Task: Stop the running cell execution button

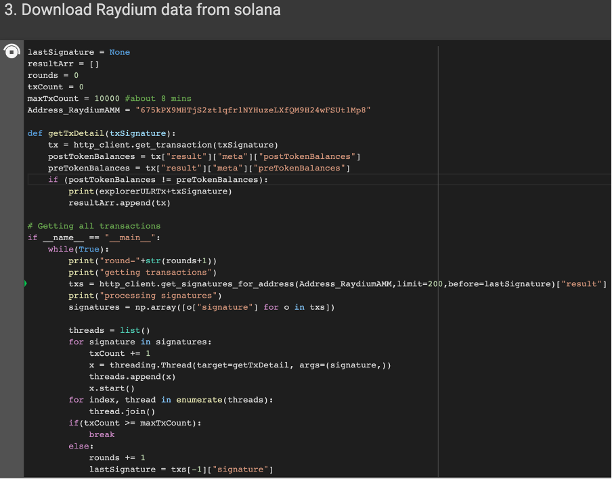Action: pos(12,51)
